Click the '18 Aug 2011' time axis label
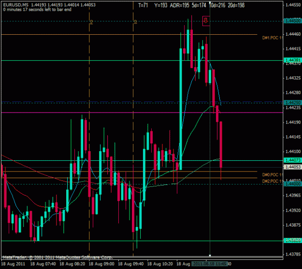The image size is (302, 269). (13, 264)
